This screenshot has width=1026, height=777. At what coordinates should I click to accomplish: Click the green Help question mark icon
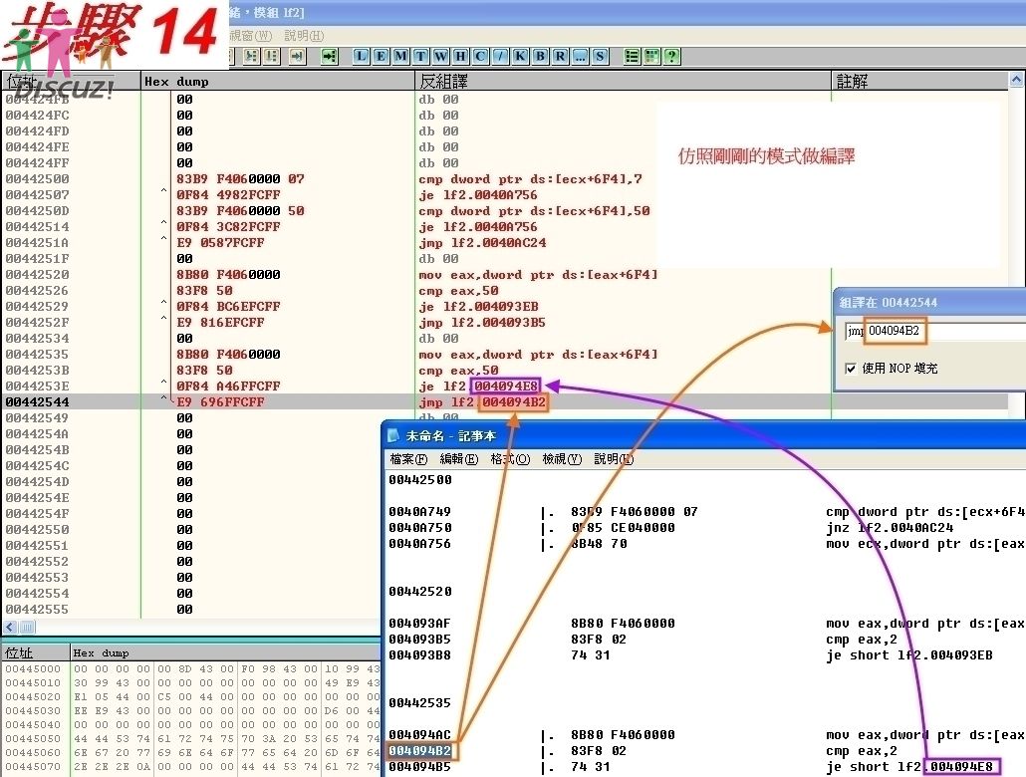click(672, 56)
